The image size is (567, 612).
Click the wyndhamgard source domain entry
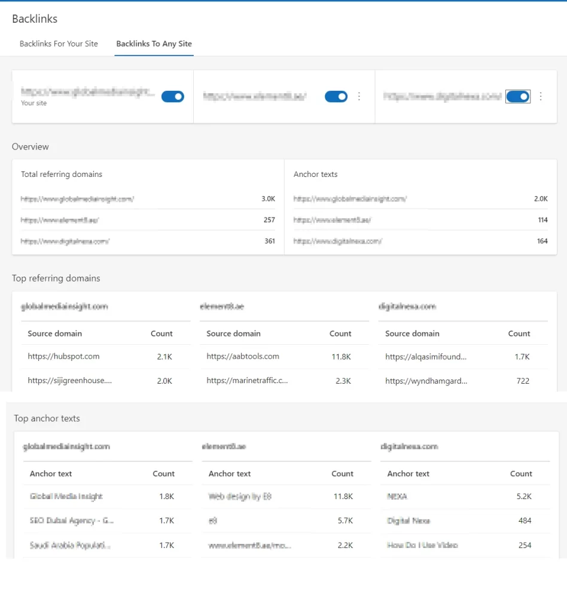click(x=426, y=381)
